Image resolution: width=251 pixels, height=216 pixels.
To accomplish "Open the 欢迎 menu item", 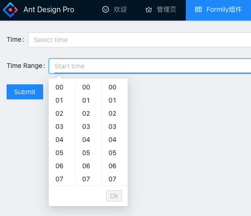I will pyautogui.click(x=114, y=9).
